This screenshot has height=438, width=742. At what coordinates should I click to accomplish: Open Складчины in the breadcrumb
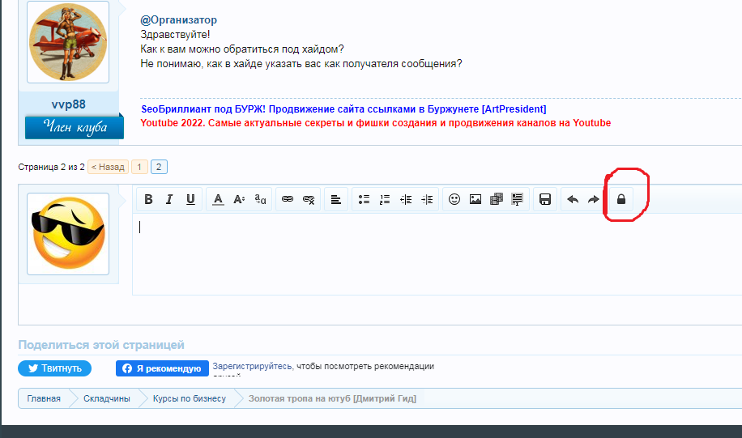[106, 398]
